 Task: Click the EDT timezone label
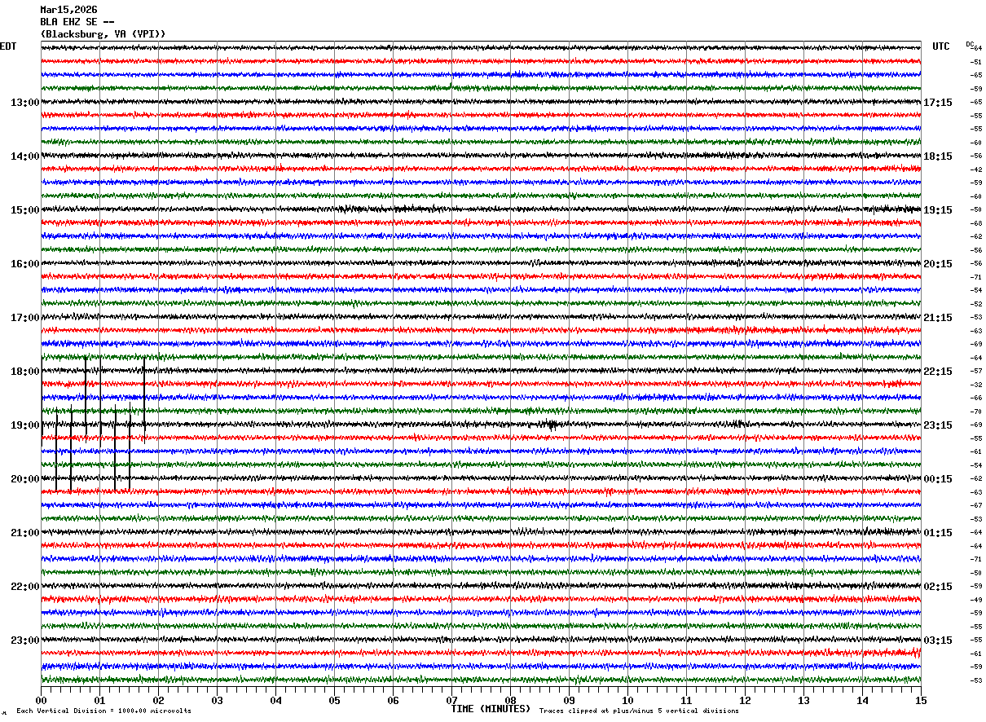point(8,46)
